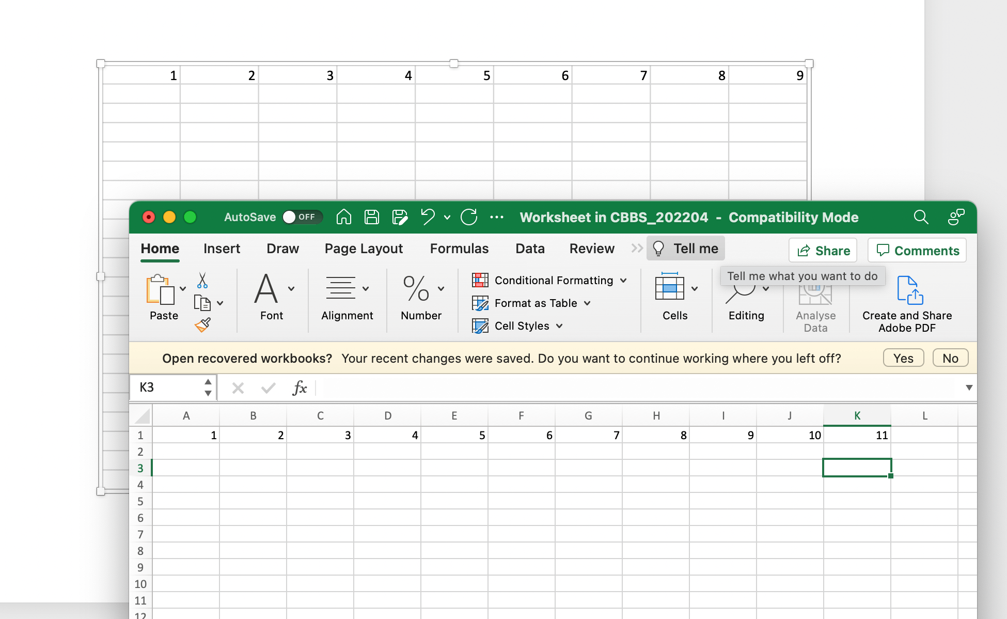This screenshot has width=1007, height=619.
Task: Click Yes to open recovered workbooks
Action: [x=903, y=358]
